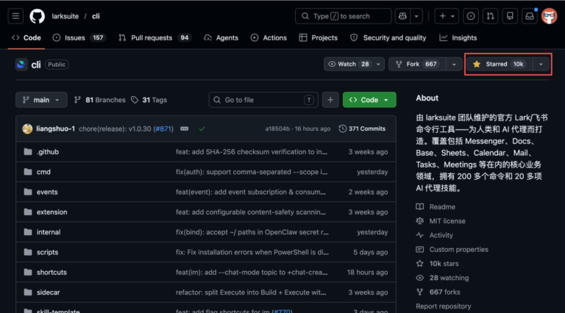Viewport: 565px width, 313px height.
Task: Open the repositories icon in header
Action: (x=510, y=16)
